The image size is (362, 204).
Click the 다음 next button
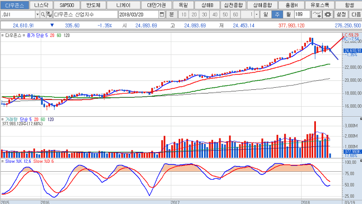pyautogui.click(x=356, y=14)
